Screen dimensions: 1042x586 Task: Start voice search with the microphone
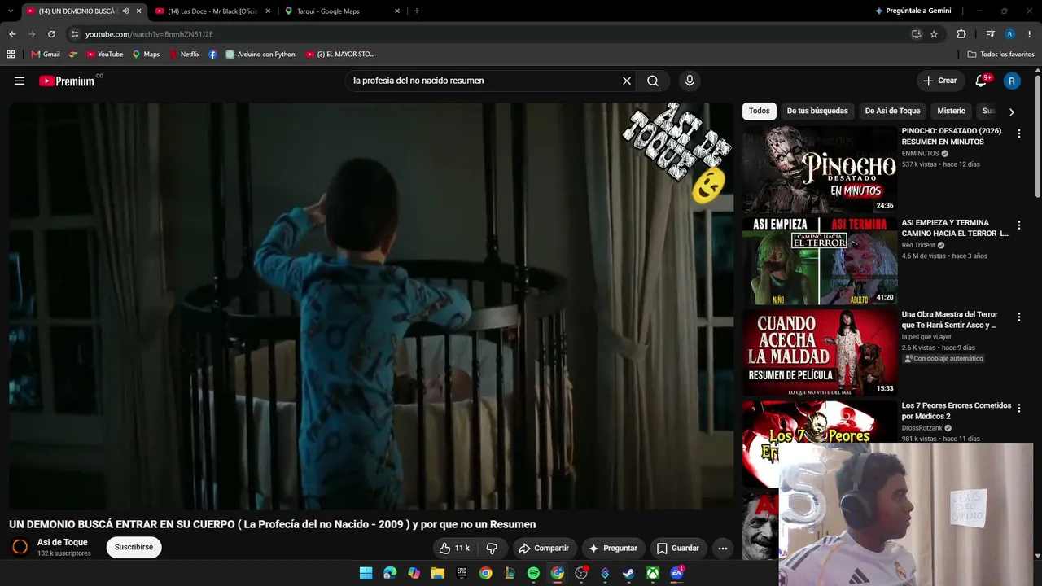(x=690, y=81)
